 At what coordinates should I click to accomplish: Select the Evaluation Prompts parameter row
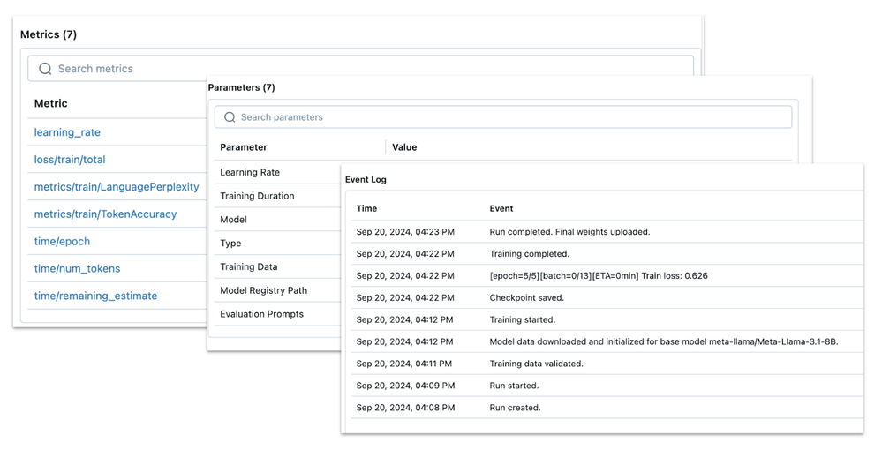click(x=261, y=314)
